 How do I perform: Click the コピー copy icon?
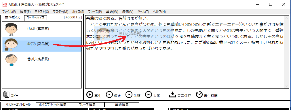point(7,94)
